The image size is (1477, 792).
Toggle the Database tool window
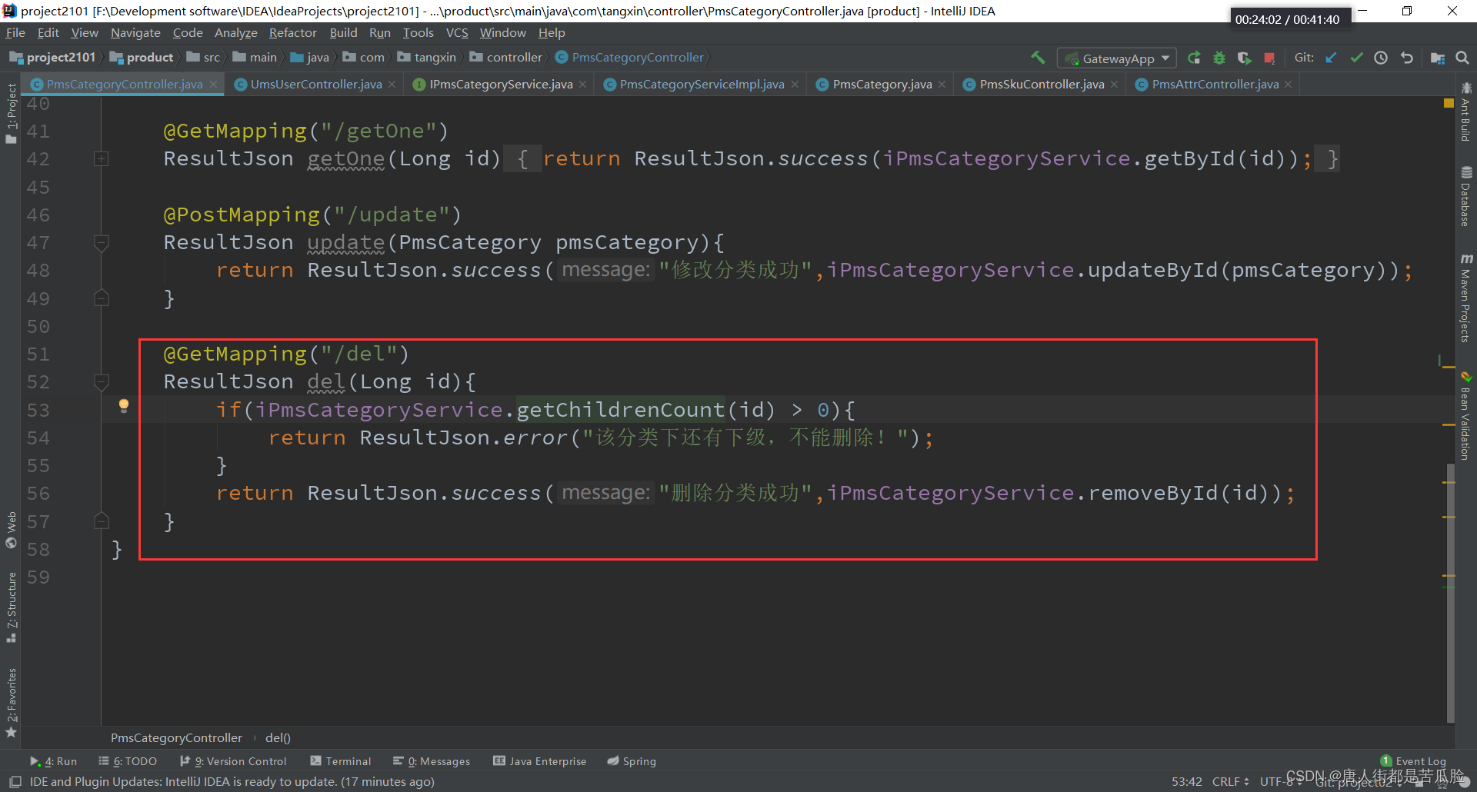pos(1466,196)
